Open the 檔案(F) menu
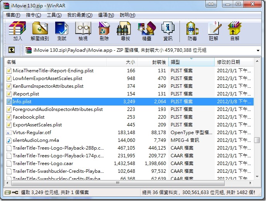This screenshot has width=266, height=201. tap(13, 15)
